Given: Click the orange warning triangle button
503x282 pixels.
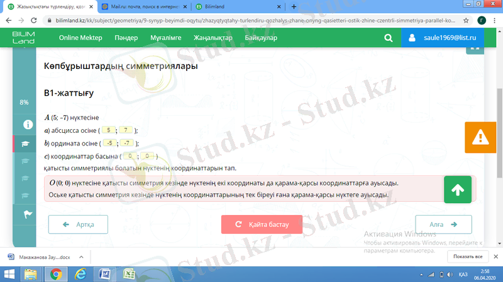Looking at the screenshot, I should (x=480, y=137).
